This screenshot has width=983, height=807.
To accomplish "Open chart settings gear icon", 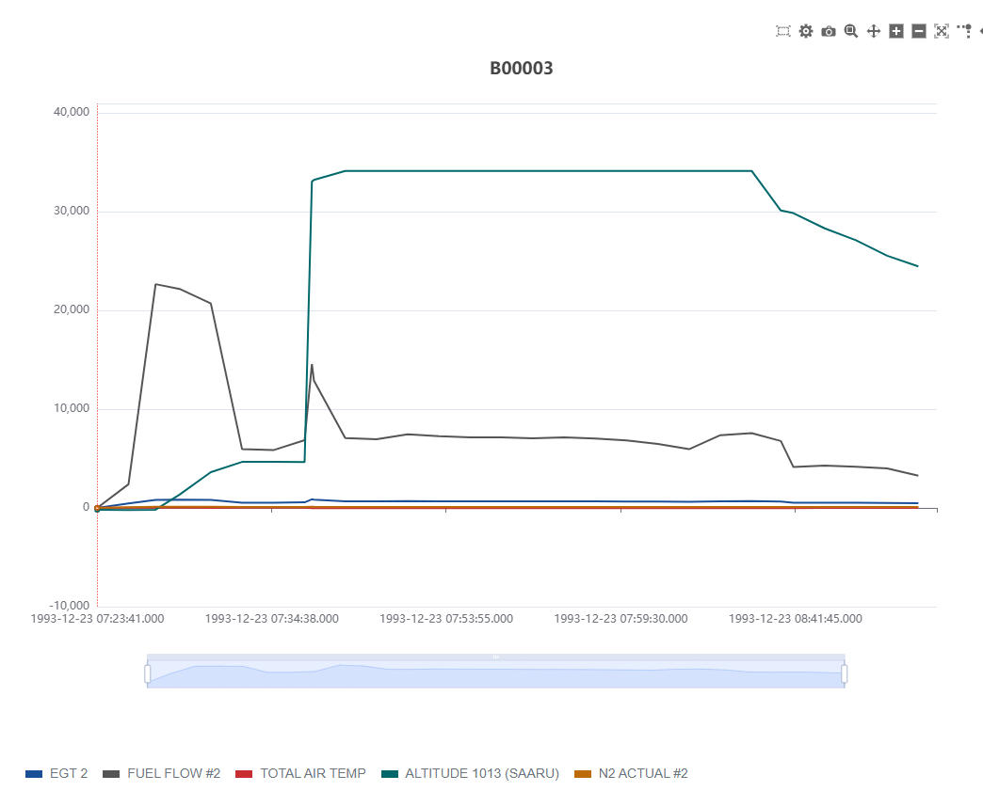I will pyautogui.click(x=806, y=31).
